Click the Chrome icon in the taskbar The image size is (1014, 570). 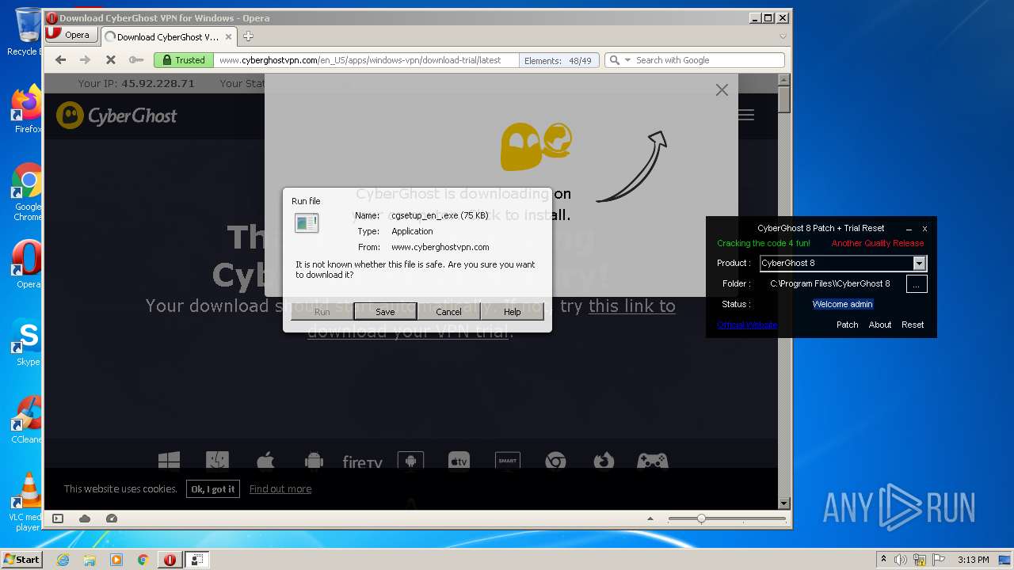(x=143, y=560)
